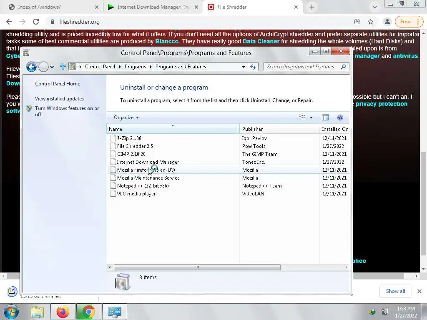Expand the breadcrumb arrow after Control Panel
Image resolution: width=427 pixels, height=320 pixels.
tap(120, 67)
